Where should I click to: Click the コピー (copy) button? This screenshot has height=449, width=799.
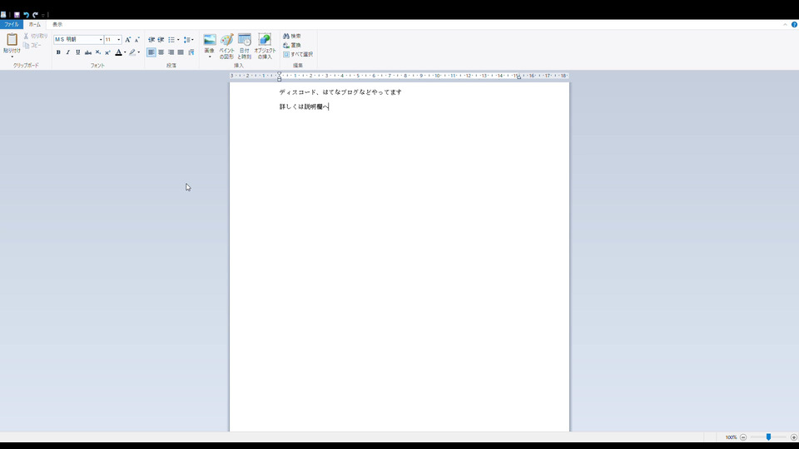tap(32, 45)
